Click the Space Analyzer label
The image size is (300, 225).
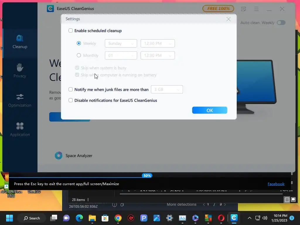tap(79, 156)
